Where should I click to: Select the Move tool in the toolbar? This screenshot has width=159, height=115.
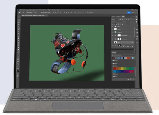click(19, 18)
